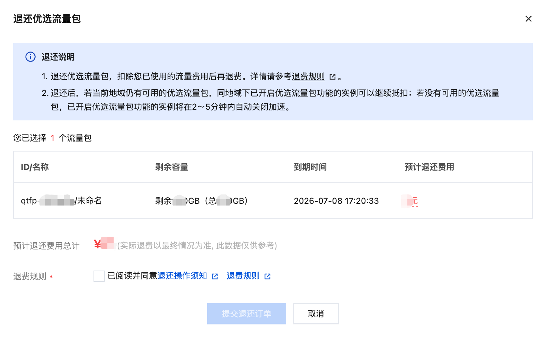Tick the 已阅读并同意 checkbox
Screen dimensions: 548x337
click(99, 276)
